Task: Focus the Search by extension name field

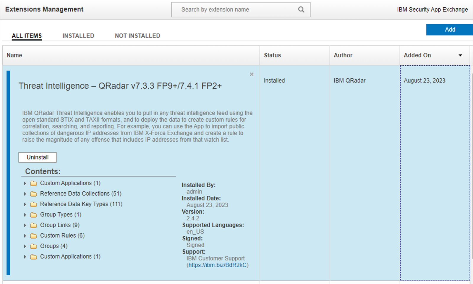Action: 241,9
